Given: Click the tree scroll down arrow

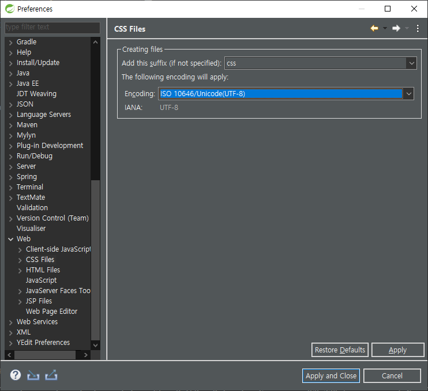Looking at the screenshot, I should 95,346.
